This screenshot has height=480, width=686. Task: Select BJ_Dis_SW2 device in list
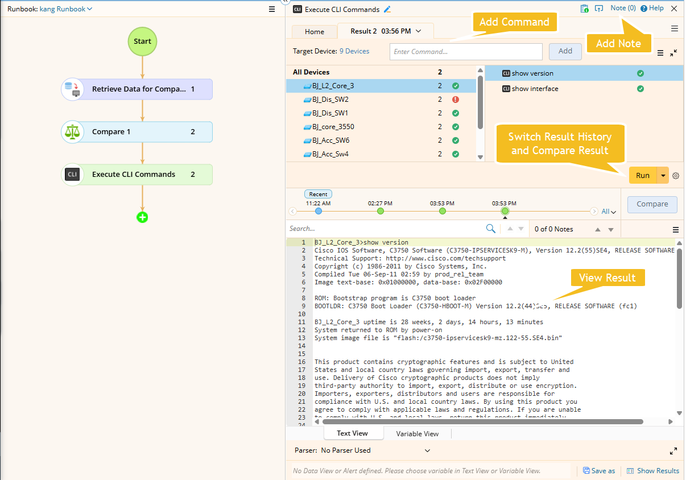[330, 100]
